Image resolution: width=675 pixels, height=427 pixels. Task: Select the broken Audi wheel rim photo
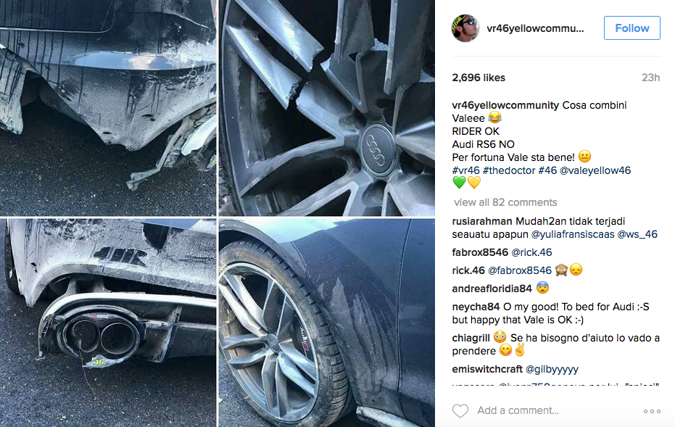pos(327,107)
